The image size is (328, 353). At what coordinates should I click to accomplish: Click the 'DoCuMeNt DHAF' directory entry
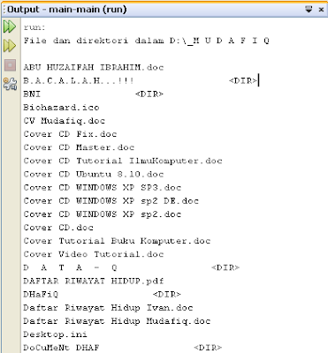61,348
